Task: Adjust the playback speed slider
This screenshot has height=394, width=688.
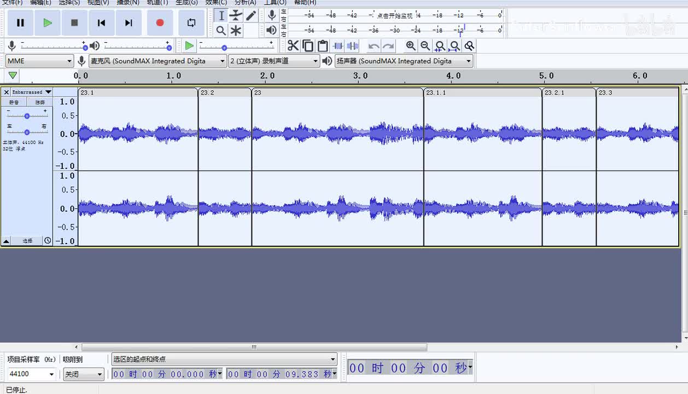Action: point(236,47)
